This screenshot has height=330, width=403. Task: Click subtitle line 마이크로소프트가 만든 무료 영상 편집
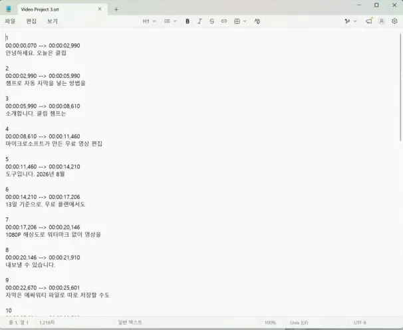pyautogui.click(x=54, y=144)
